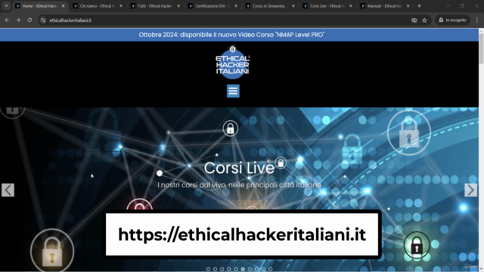Switch to the Corso in Streaming tab
This screenshot has height=272, width=484.
click(271, 6)
